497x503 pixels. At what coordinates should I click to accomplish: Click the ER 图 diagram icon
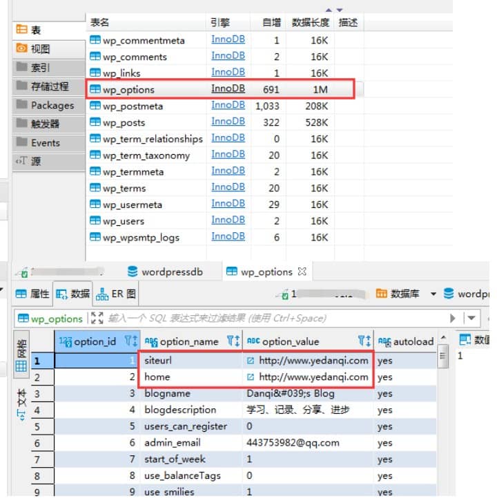[x=102, y=294]
